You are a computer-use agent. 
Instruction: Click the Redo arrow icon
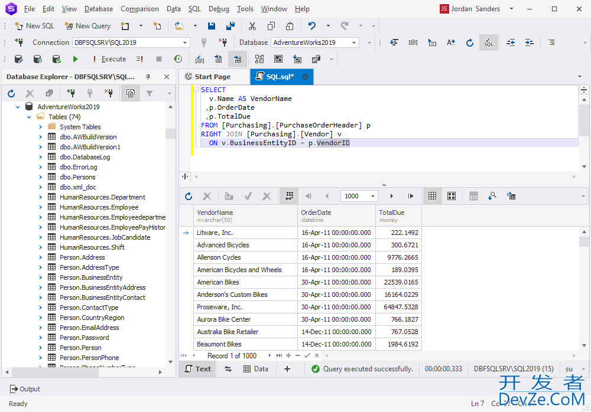(345, 26)
